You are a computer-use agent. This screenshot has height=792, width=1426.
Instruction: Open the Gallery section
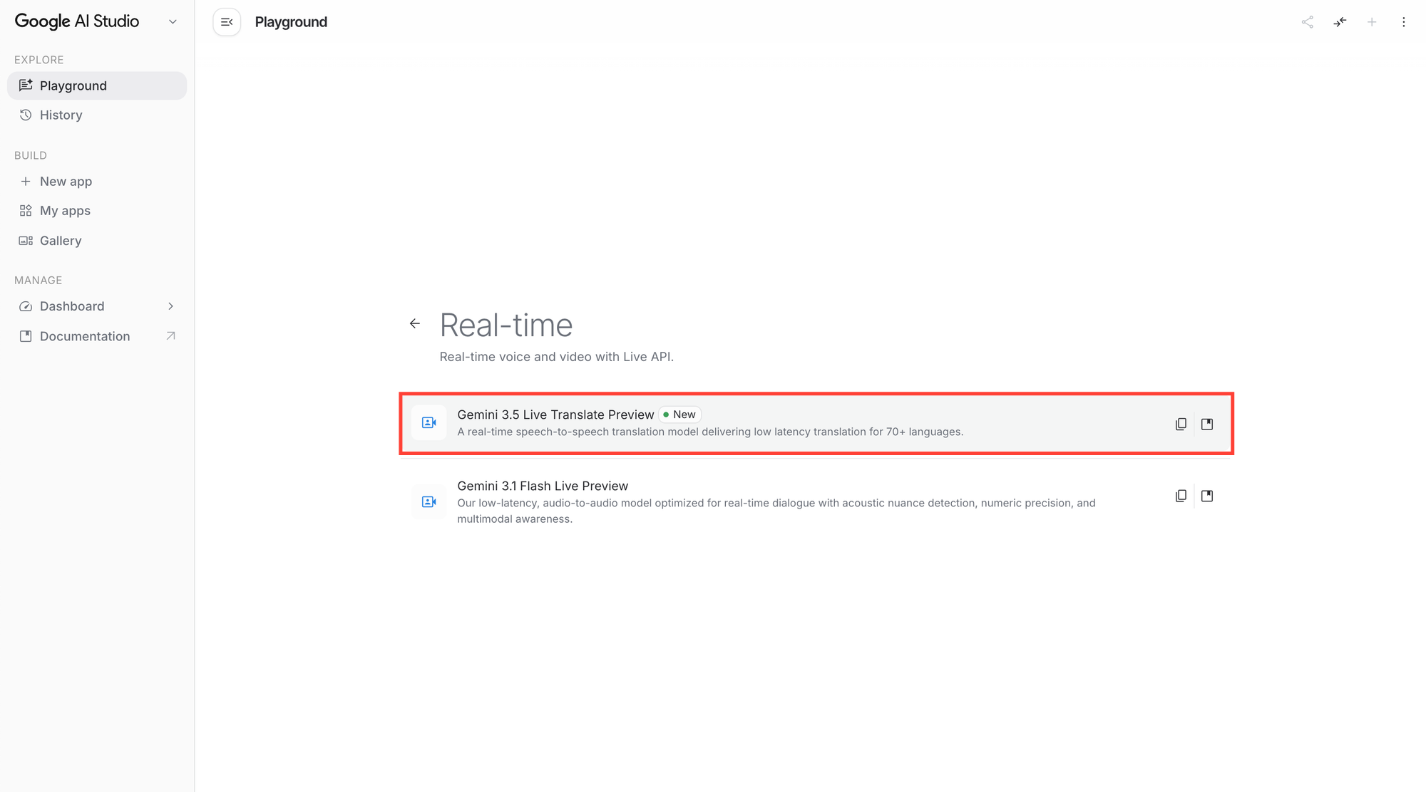coord(97,241)
